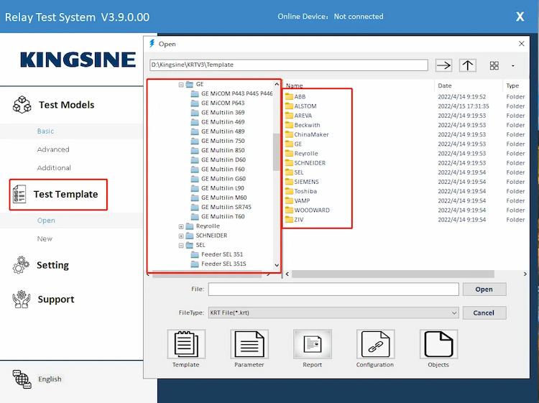Click the folder path address field
Screen dimensions: 539x403
point(289,65)
